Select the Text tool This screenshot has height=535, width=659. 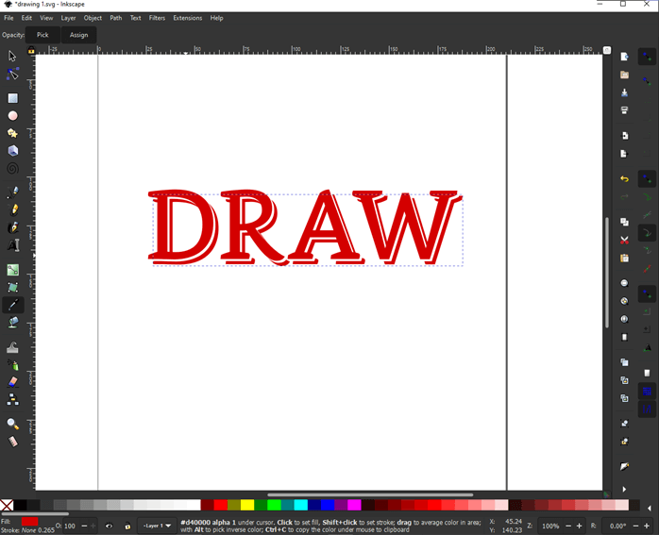pos(12,244)
